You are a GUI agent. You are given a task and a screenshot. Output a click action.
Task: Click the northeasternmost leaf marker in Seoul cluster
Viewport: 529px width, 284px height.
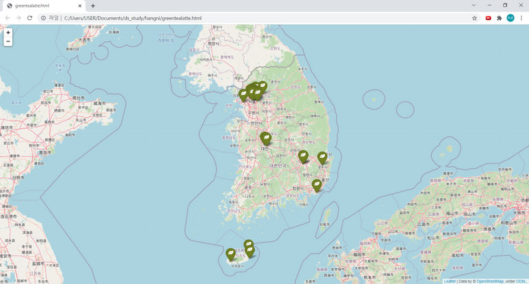[x=262, y=86]
